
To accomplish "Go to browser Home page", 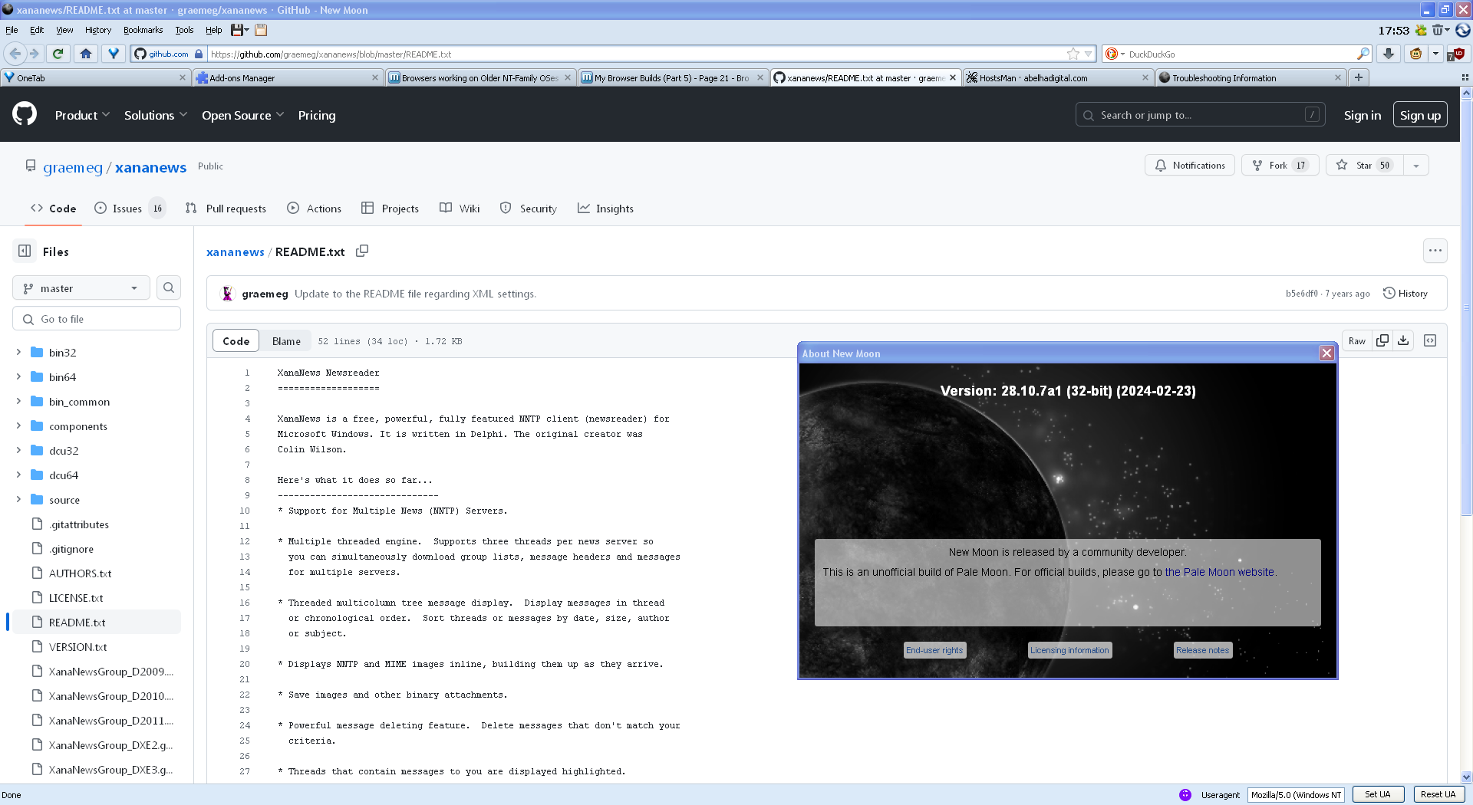I will click(x=85, y=54).
